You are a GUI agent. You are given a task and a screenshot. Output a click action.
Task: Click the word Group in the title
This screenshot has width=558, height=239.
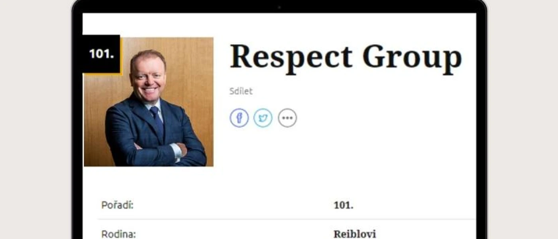coord(412,57)
